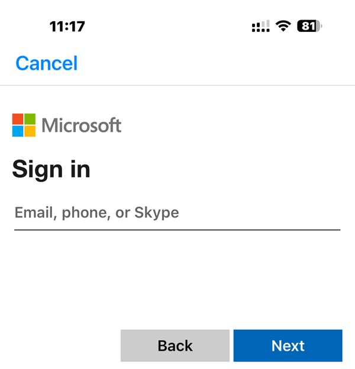Screen dimensions: 355x369
Task: Tap the cellular signal bars icon
Action: [x=260, y=26]
